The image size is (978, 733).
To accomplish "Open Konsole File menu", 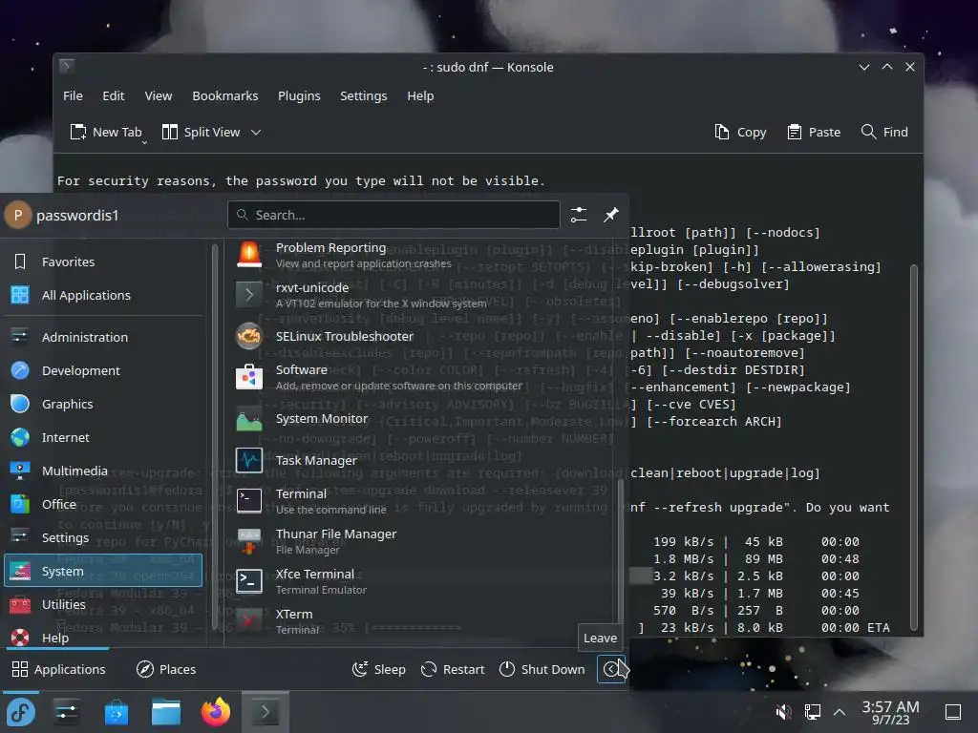I will [73, 96].
